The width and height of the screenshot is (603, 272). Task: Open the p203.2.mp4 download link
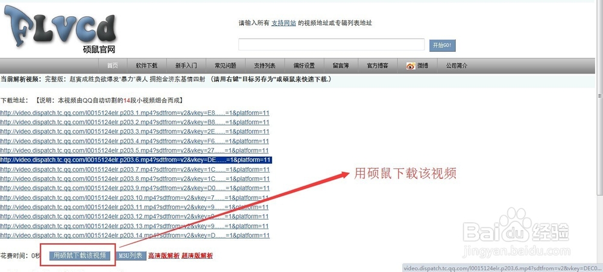point(134,122)
